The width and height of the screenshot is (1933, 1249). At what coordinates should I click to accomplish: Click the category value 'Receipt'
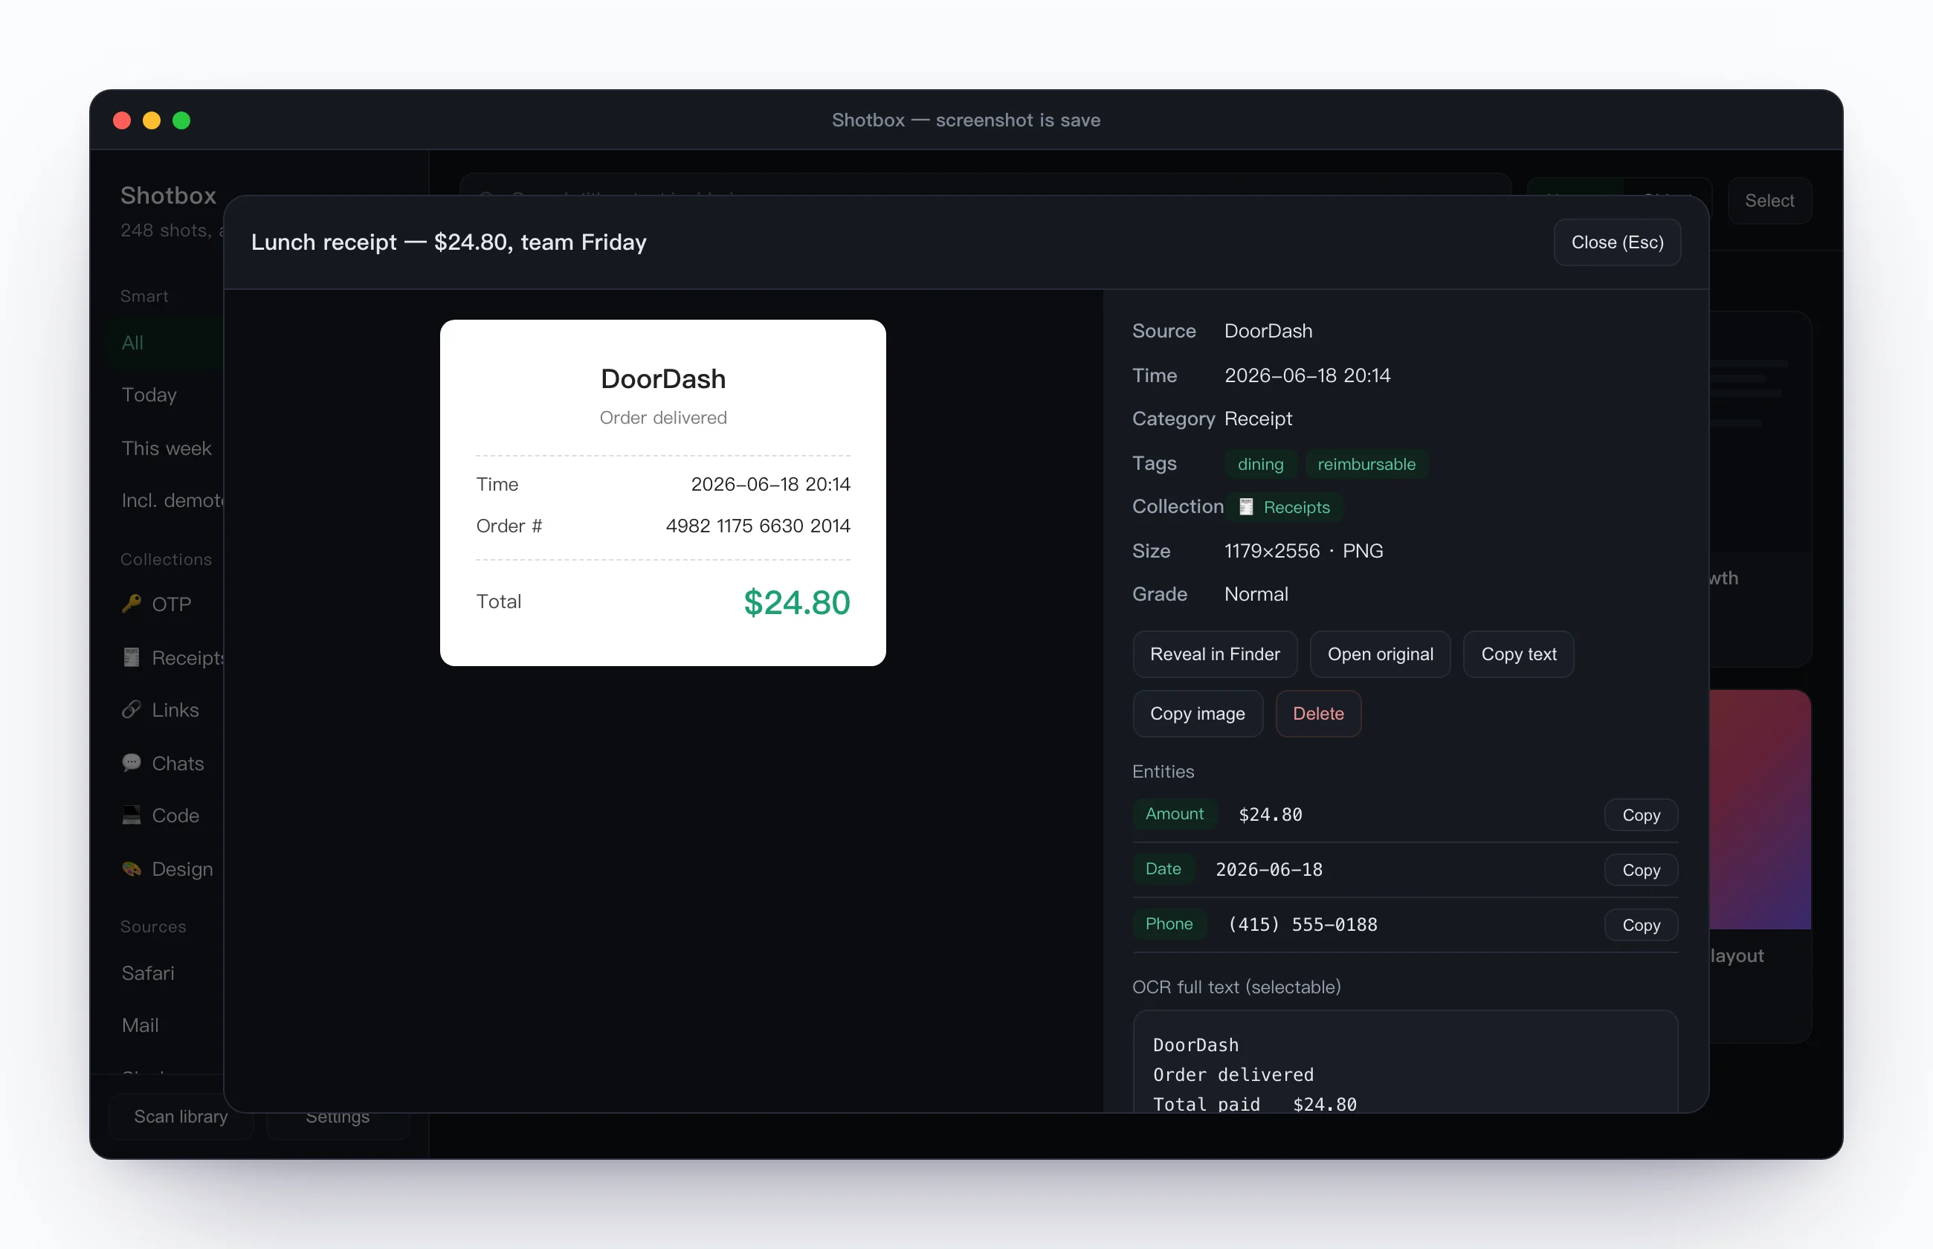[x=1258, y=419]
